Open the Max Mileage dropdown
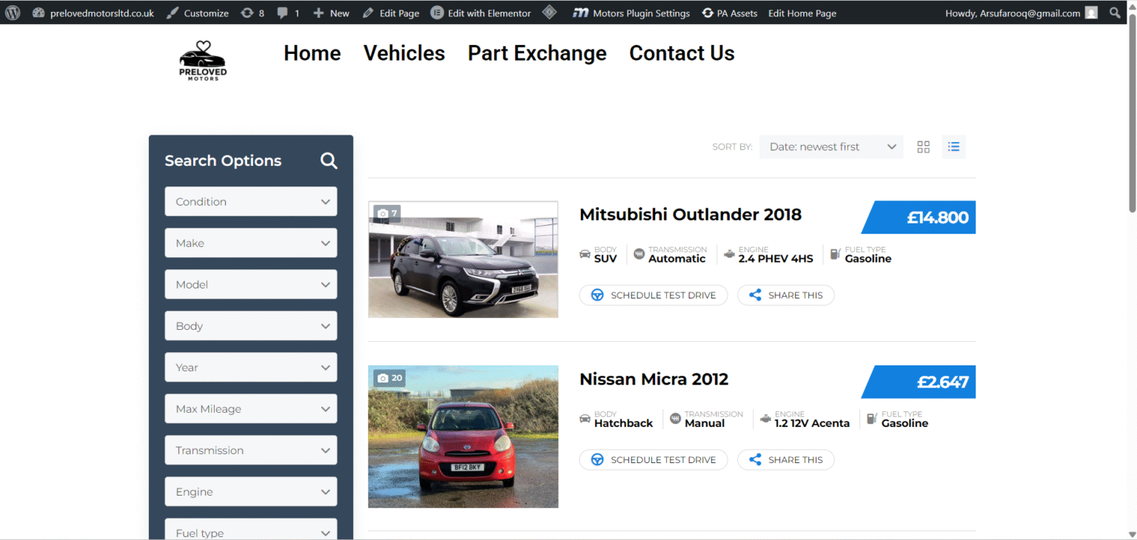Screen dimensions: 1137x540 (x=250, y=408)
